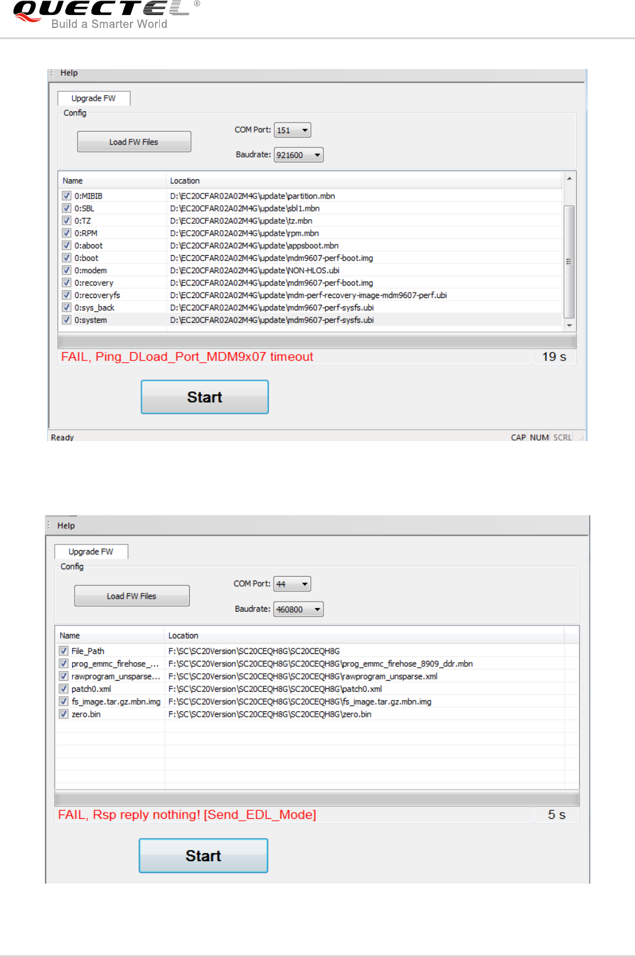Click the '19 s' elapsed time field

[x=554, y=357]
